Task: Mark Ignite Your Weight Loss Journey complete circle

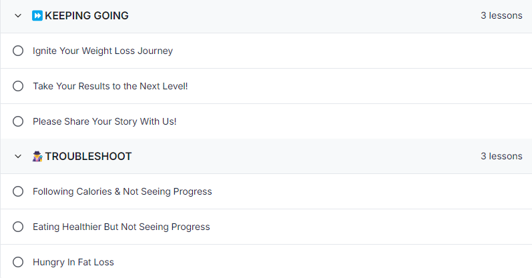Action: (18, 51)
